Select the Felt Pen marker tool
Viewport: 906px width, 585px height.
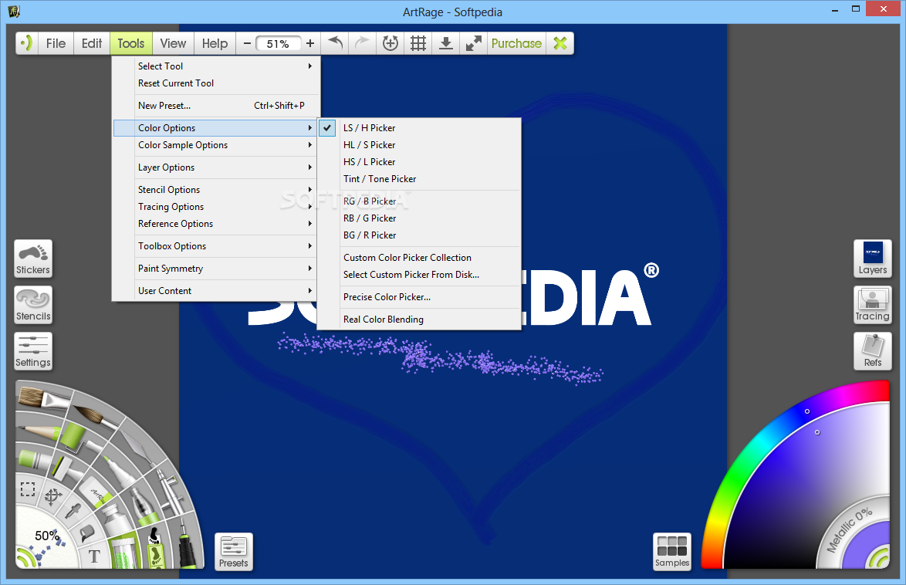(x=120, y=469)
